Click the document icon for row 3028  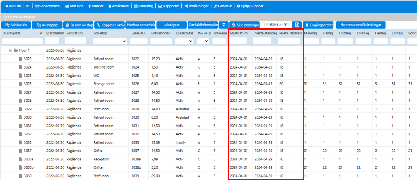click(20, 101)
